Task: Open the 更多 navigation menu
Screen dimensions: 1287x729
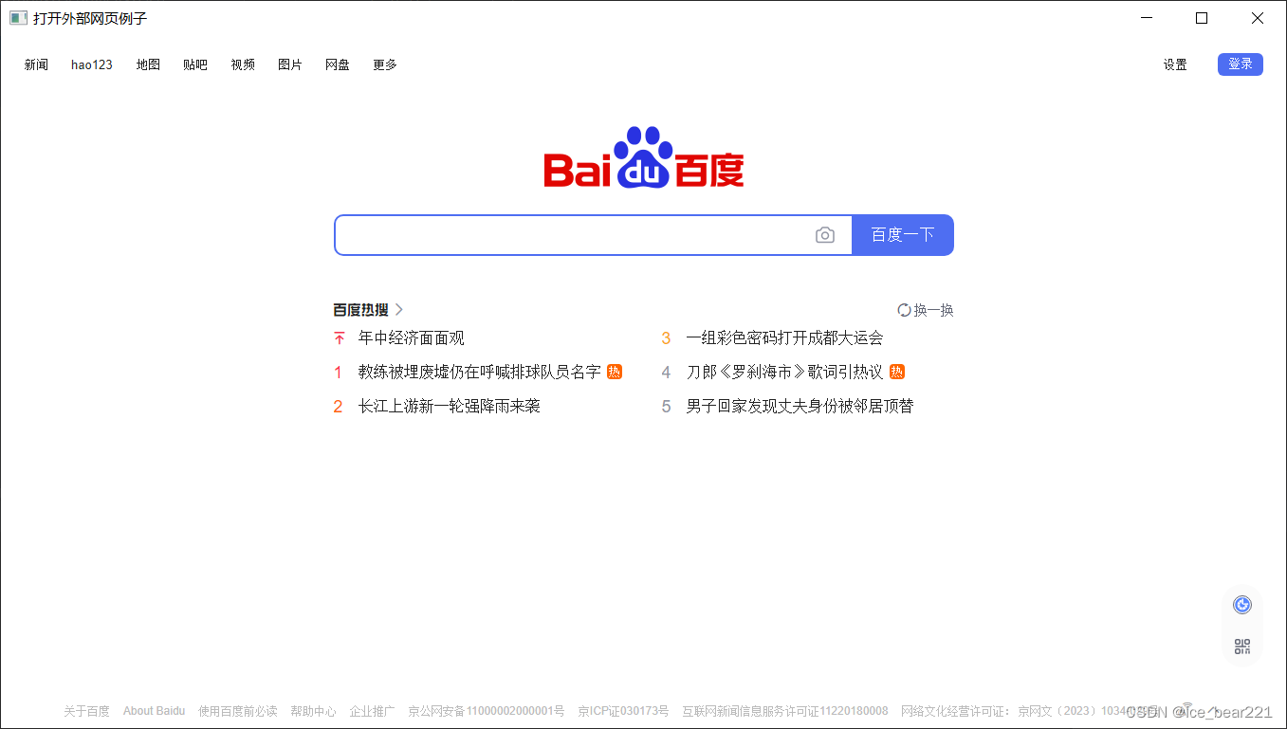Action: click(385, 64)
